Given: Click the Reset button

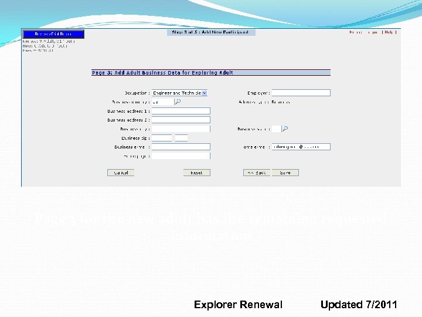Looking at the screenshot, I should tap(197, 173).
